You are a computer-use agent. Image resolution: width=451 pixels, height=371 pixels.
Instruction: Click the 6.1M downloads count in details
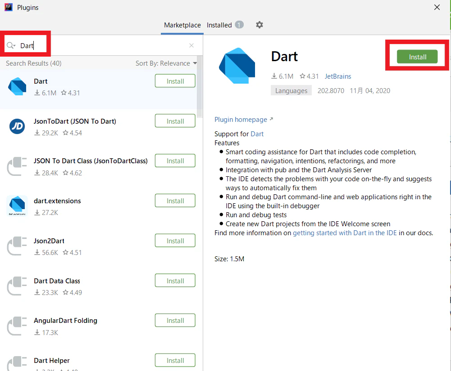click(282, 76)
